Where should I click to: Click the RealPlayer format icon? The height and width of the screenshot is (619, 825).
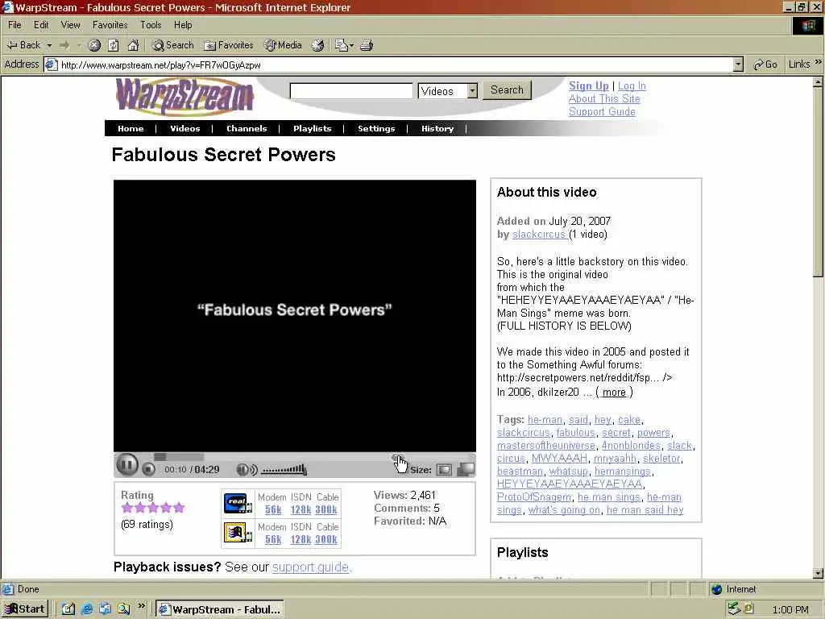click(238, 504)
